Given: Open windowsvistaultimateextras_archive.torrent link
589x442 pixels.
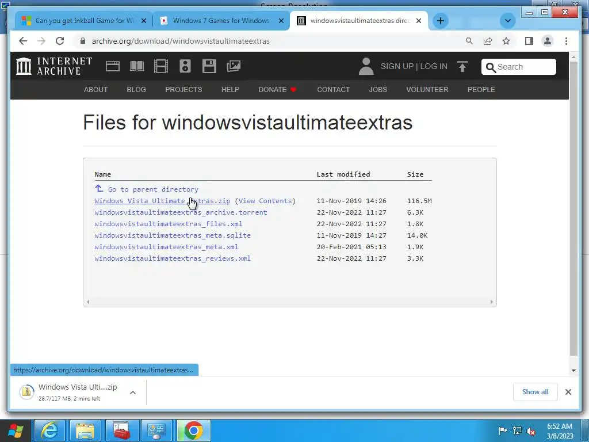Looking at the screenshot, I should [x=181, y=212].
